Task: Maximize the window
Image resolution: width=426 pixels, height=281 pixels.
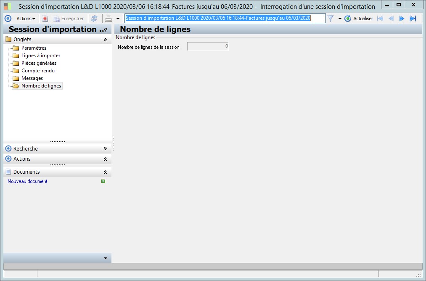Action: click(x=399, y=5)
